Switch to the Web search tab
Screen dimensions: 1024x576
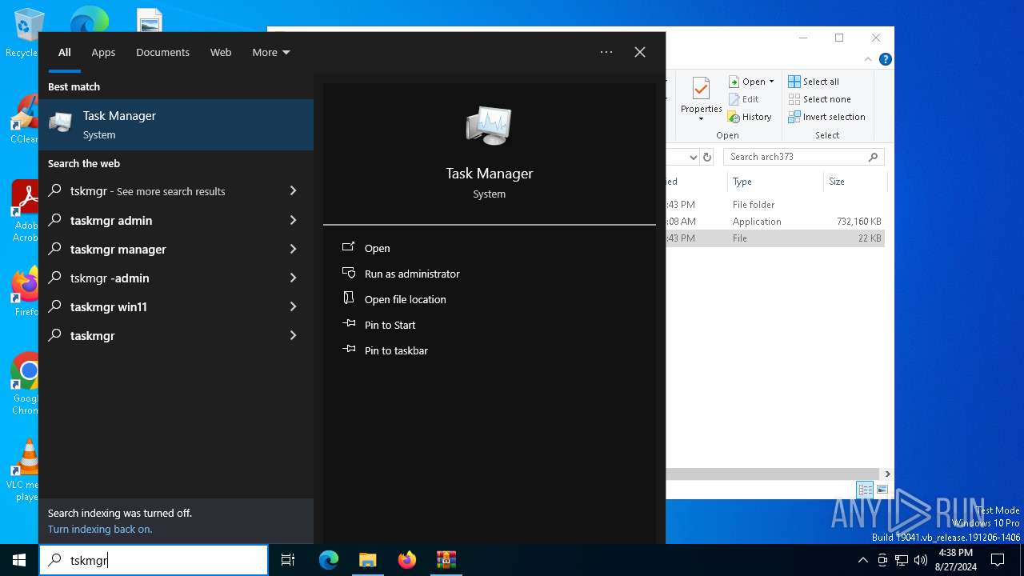pos(221,52)
